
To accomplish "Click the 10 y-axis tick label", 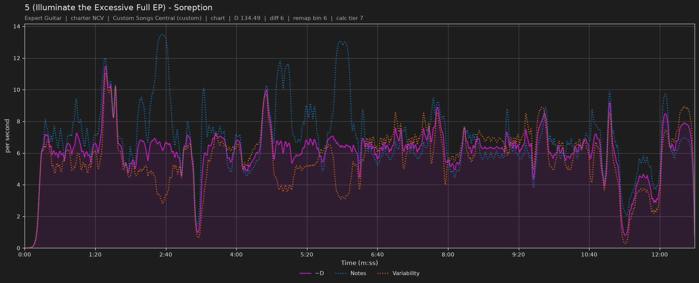I will (x=17, y=90).
